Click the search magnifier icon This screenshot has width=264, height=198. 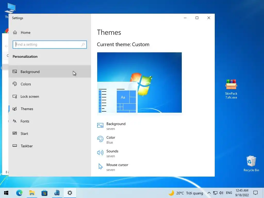[83, 44]
